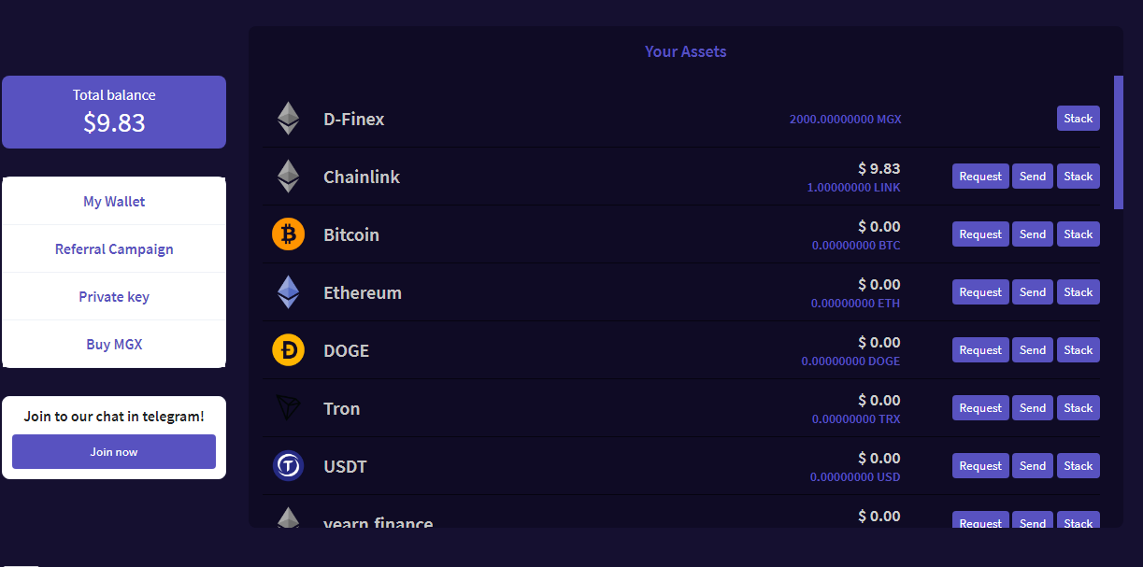Click the assets list scrollbar thumb
Screen dimensions: 1143x567
click(x=1119, y=142)
